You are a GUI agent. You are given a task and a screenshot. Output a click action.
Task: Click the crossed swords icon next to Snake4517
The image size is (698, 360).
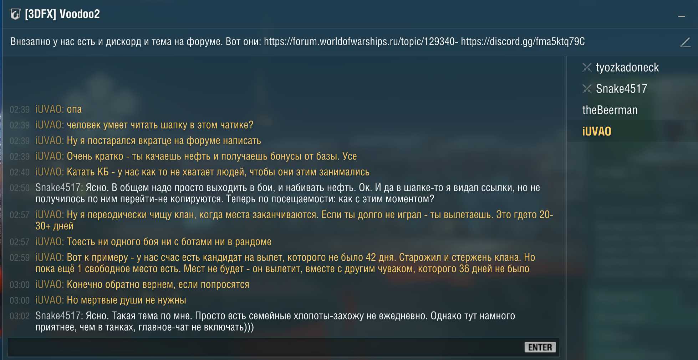tap(587, 89)
